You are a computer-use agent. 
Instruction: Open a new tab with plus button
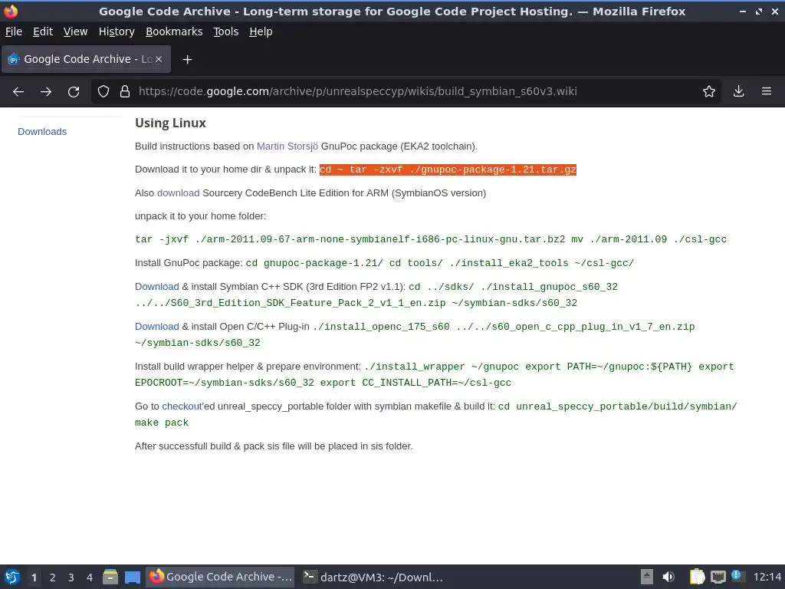coord(187,60)
